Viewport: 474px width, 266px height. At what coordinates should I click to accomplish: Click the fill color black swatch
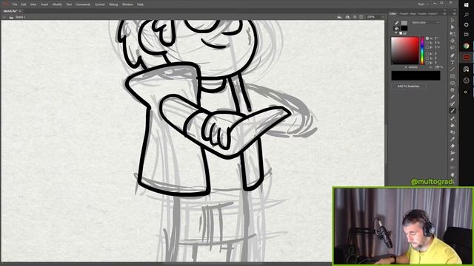[x=404, y=29]
